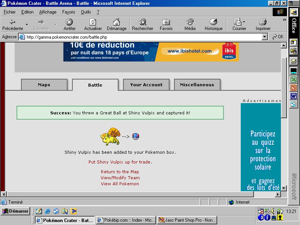The width and height of the screenshot is (300, 225).
Task: Switch to the Your Account tab
Action: coord(146,85)
